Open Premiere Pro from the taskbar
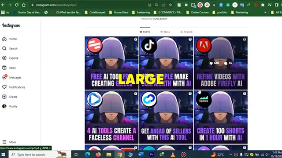 pyautogui.click(x=152, y=154)
